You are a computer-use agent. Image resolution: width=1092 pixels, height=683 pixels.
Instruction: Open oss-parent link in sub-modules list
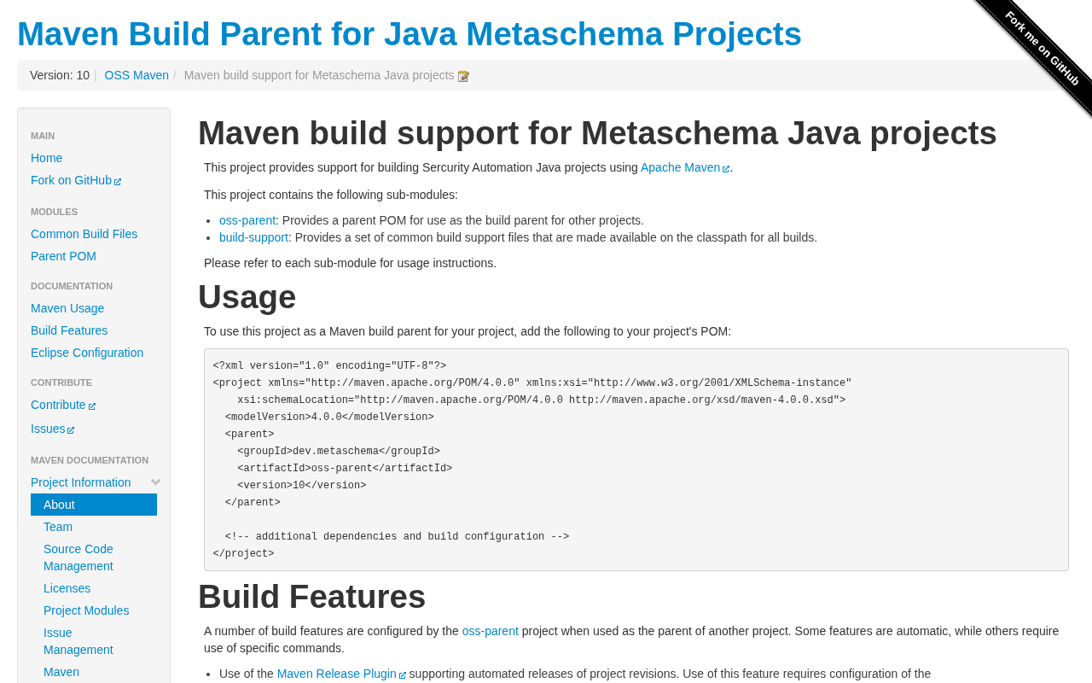247,220
